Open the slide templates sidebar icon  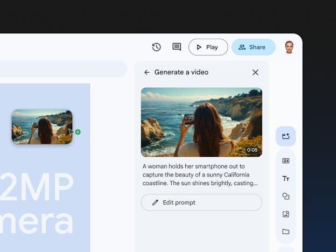click(285, 160)
